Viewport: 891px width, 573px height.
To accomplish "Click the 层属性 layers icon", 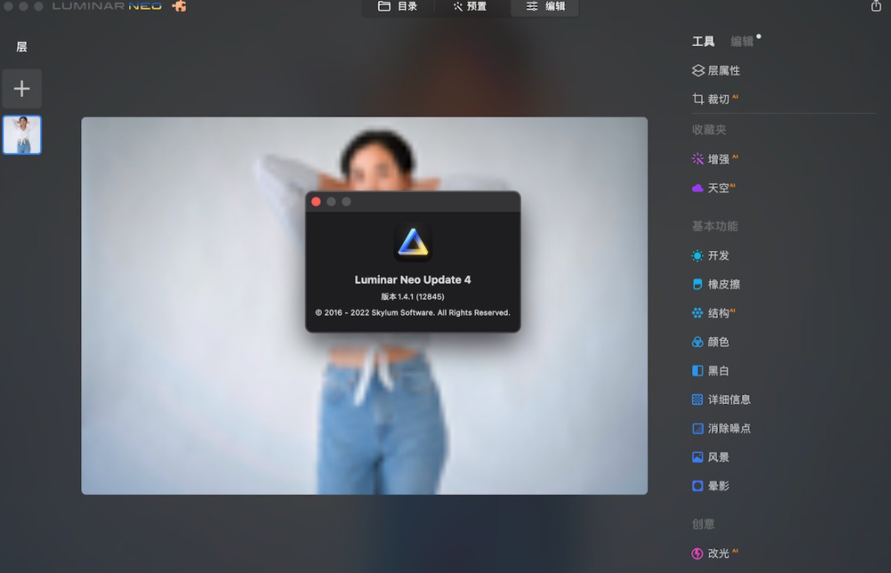I will pos(698,70).
